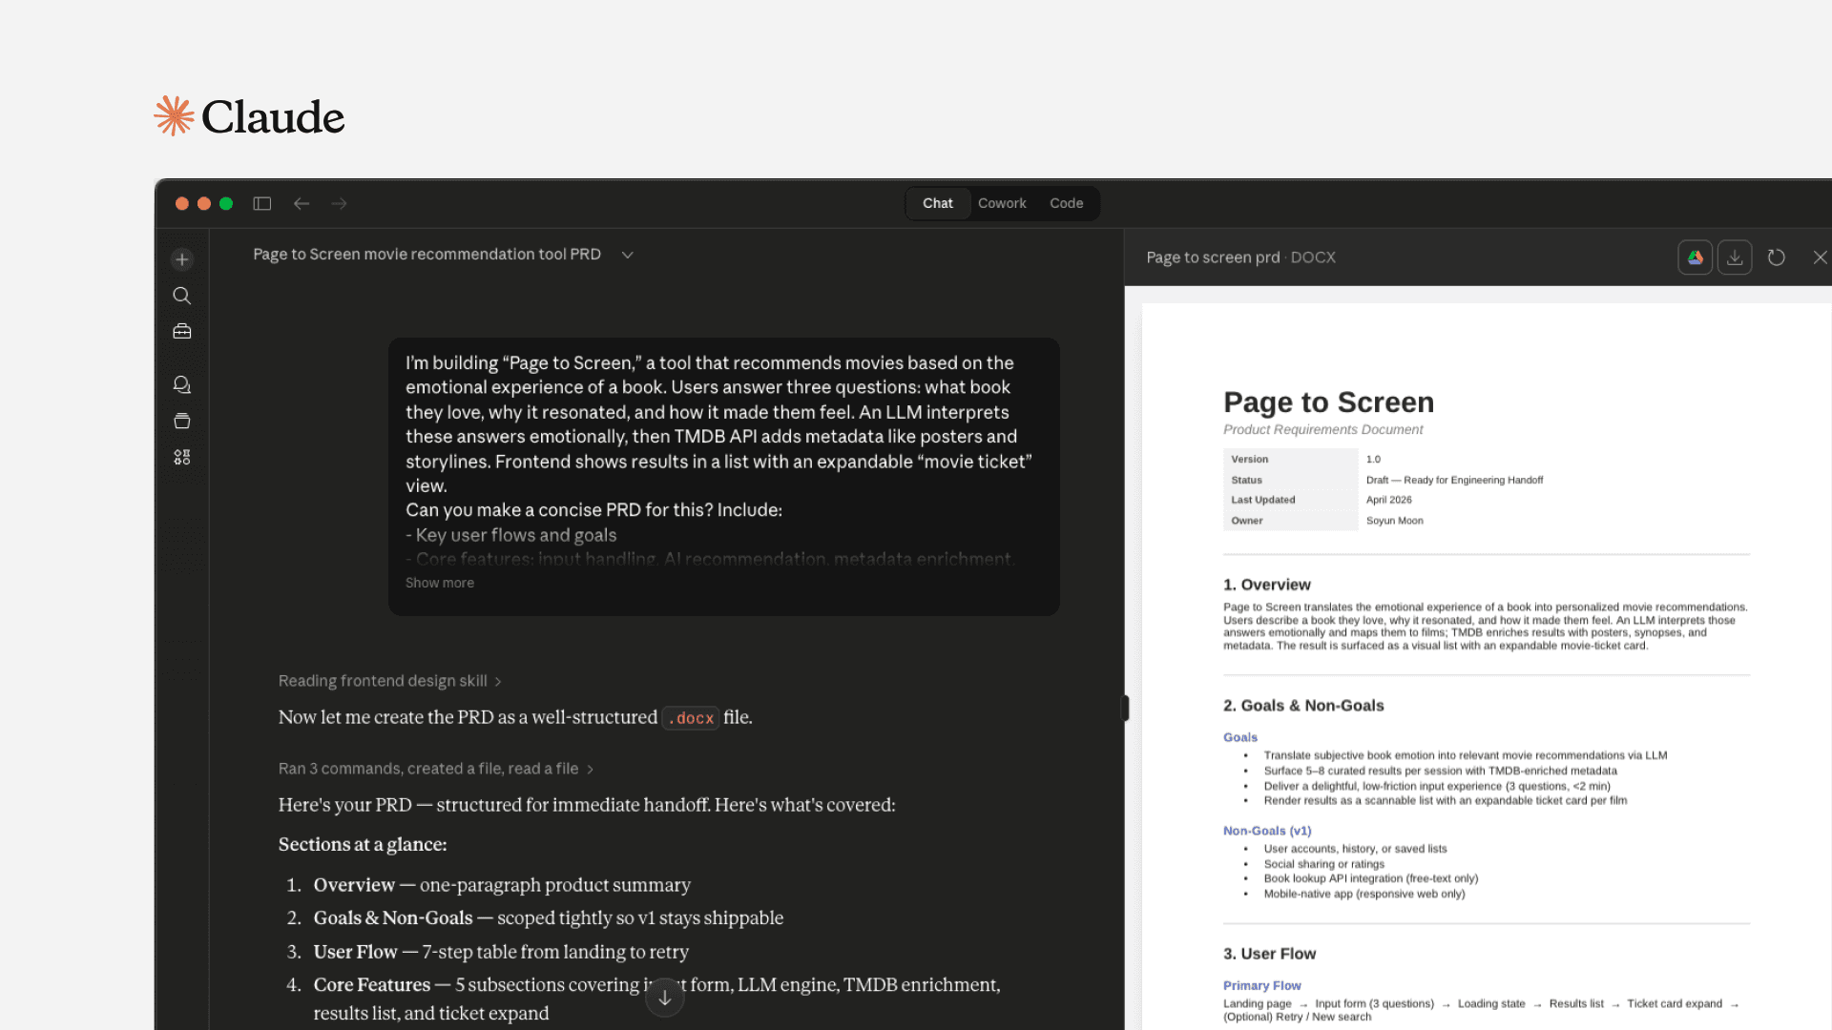Open the projects stack icon in sidebar
The height and width of the screenshot is (1030, 1832).
point(182,421)
